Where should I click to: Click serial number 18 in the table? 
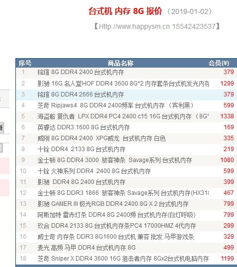(x=23, y=259)
